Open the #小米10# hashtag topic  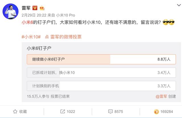pyautogui.click(x=31, y=37)
